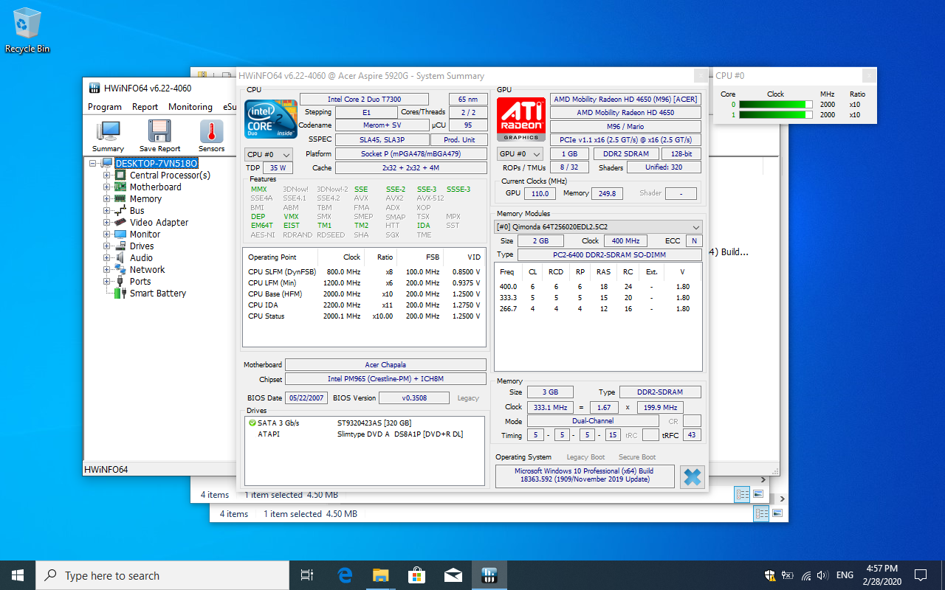Expand the Video Adapter tree node

[107, 222]
